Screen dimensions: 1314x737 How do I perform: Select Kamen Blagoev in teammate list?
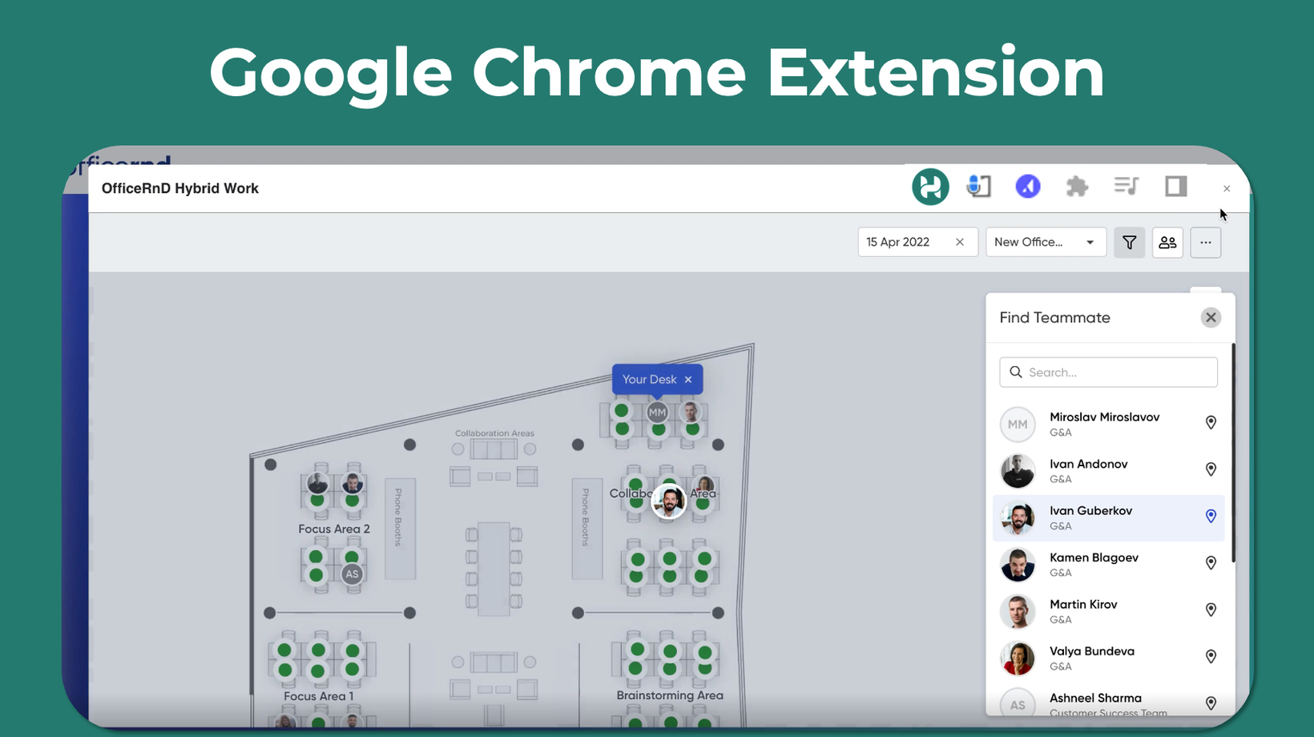pyautogui.click(x=1109, y=565)
